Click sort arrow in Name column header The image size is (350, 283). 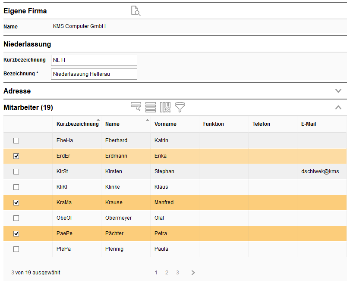pyautogui.click(x=147, y=120)
